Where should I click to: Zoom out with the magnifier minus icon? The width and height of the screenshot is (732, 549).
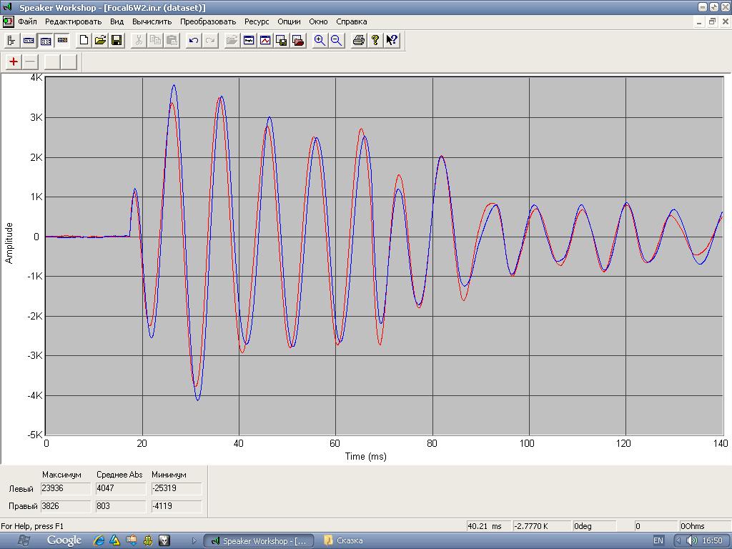pyautogui.click(x=336, y=41)
